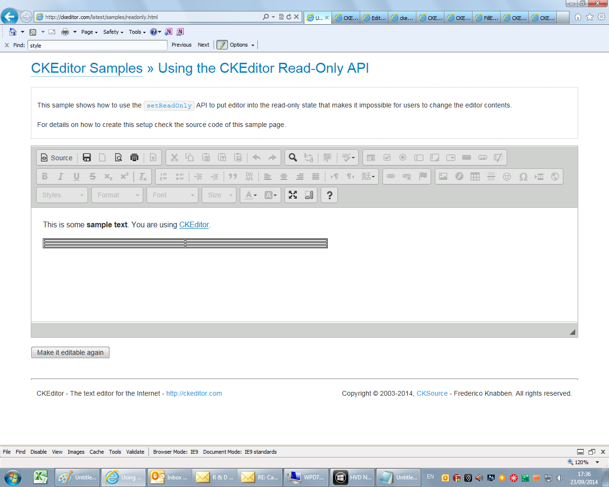
Task: Click the Source button in editor toolbar
Action: click(x=57, y=158)
